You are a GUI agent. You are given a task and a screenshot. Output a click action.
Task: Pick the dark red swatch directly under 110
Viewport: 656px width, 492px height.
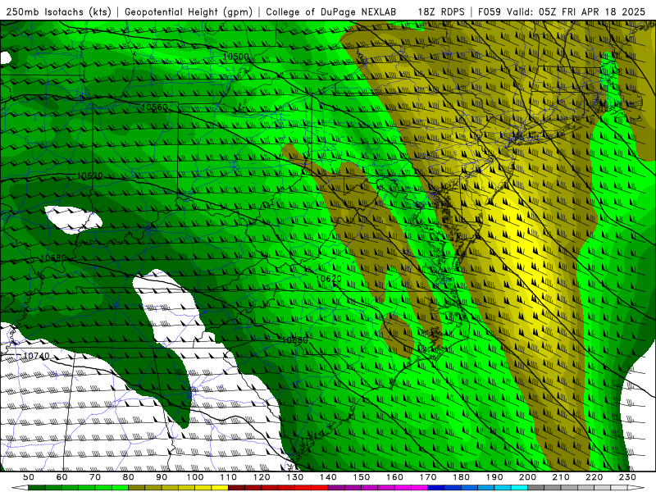click(236, 488)
